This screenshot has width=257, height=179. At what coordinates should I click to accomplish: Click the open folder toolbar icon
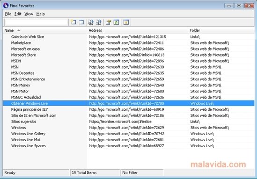pos(108,22)
